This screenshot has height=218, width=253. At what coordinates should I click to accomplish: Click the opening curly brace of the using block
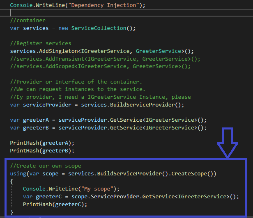11,182
